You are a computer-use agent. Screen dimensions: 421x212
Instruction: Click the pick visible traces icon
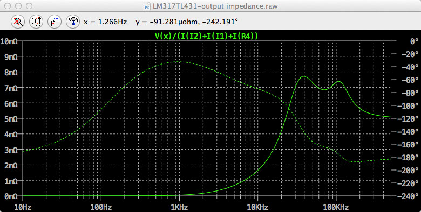55,22
